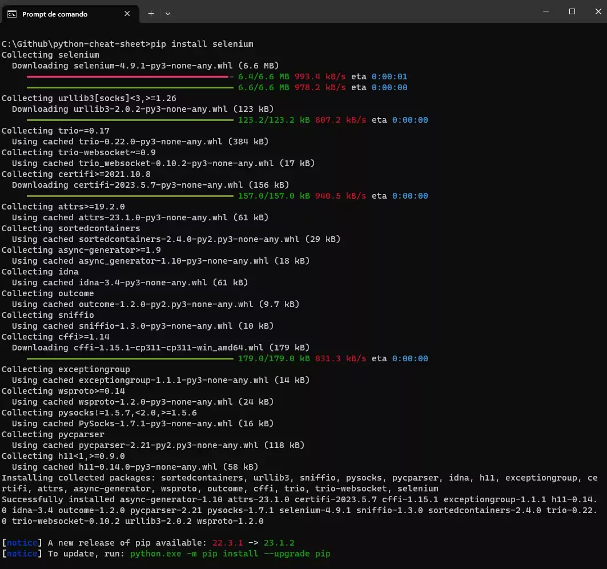Select the "Prompt de comando" tab

[x=63, y=14]
